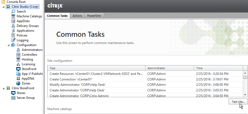Select the Administrators tree label

[x=32, y=50]
